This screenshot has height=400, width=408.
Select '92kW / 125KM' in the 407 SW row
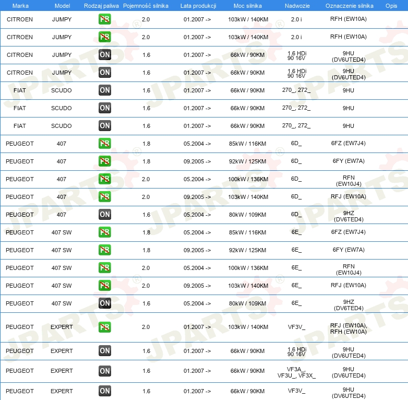pyautogui.click(x=247, y=250)
